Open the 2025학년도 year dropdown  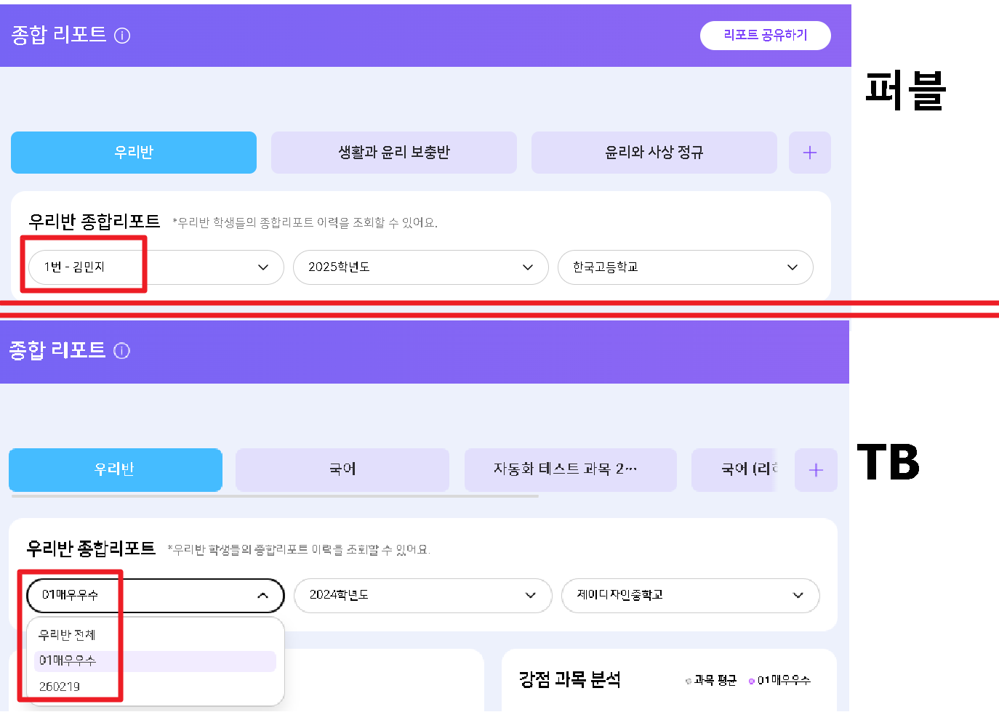[420, 267]
